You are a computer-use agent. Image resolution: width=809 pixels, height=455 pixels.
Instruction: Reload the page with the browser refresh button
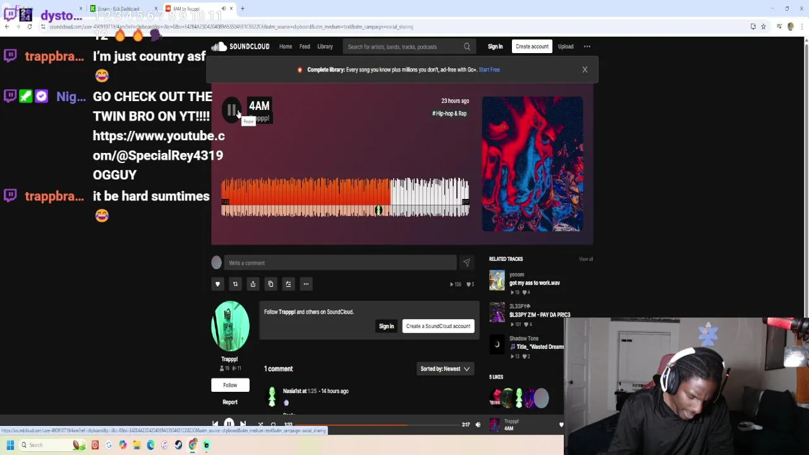coord(29,27)
